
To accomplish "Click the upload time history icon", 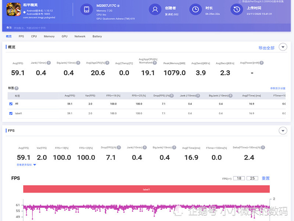I will click(237, 10).
